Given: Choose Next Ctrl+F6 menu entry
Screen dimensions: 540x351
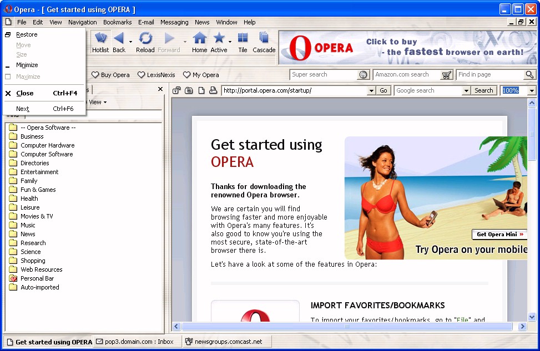Looking at the screenshot, I should 44,109.
